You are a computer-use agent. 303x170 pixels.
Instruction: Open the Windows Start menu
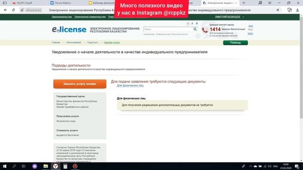coord(5,166)
